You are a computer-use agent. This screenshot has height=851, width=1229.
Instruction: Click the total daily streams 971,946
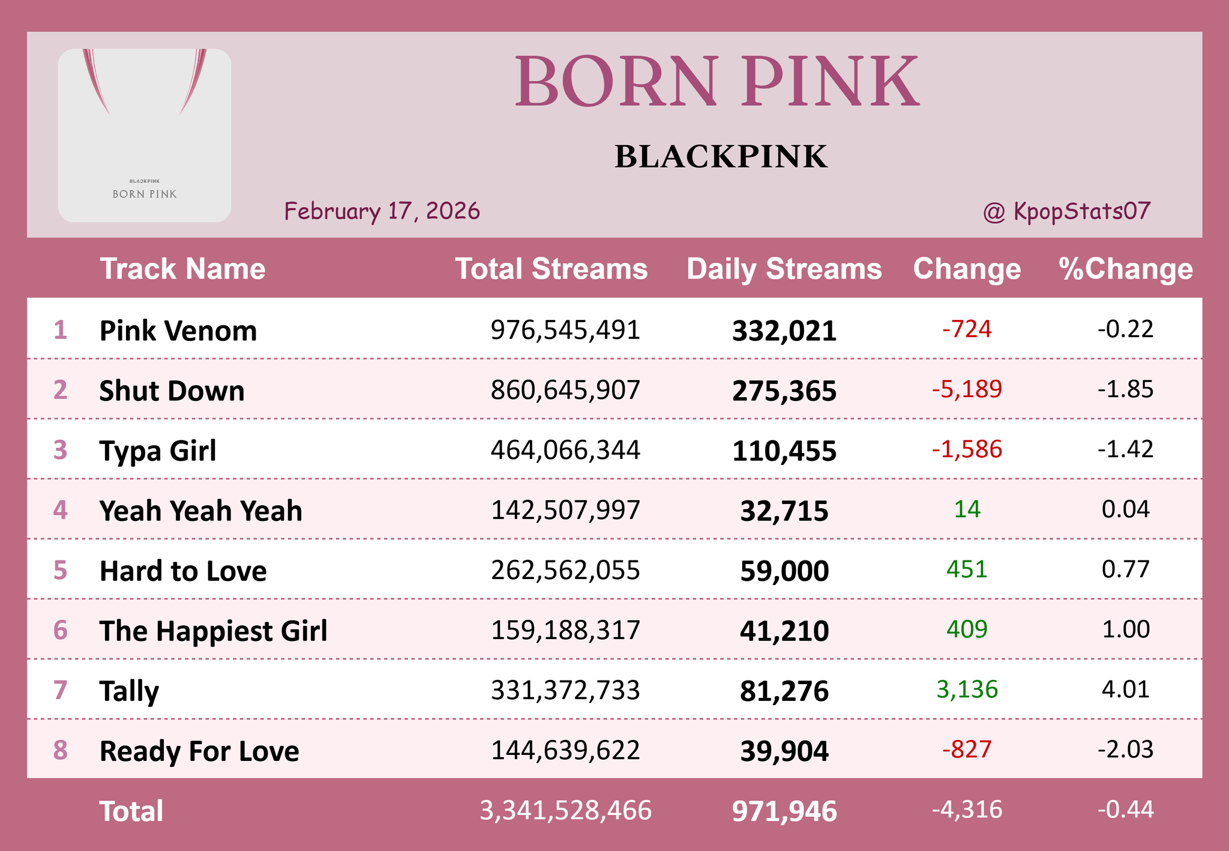(784, 811)
